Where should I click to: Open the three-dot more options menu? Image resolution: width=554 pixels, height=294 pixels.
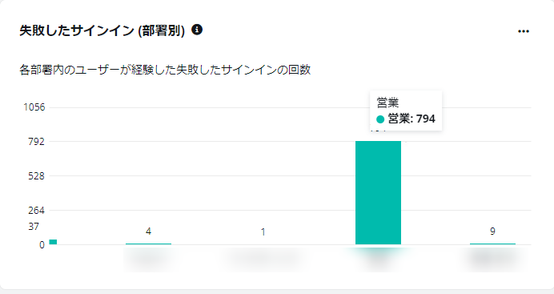click(524, 31)
